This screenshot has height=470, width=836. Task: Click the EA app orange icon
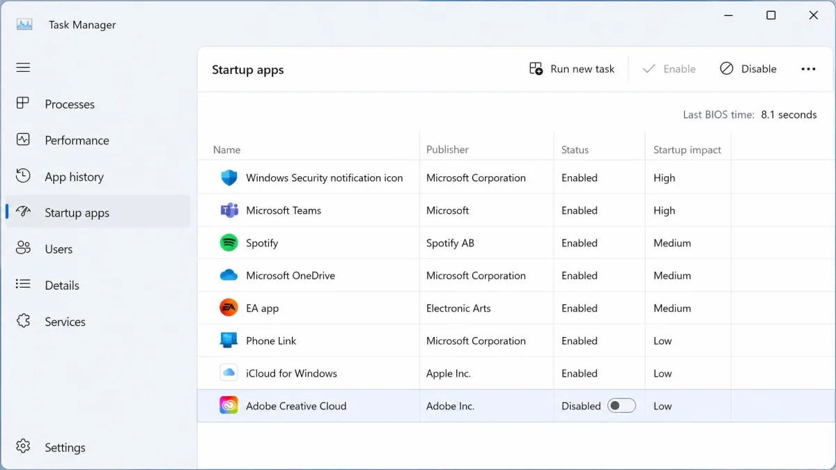click(x=229, y=308)
